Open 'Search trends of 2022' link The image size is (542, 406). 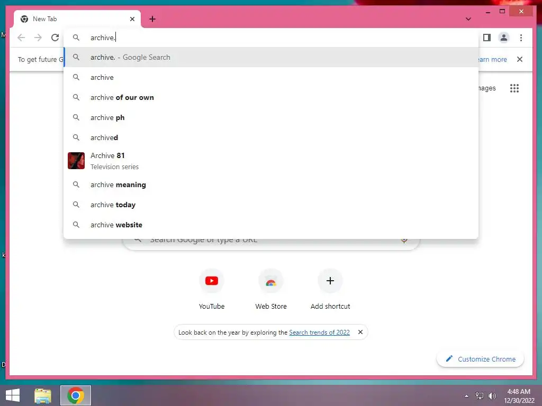tap(319, 333)
